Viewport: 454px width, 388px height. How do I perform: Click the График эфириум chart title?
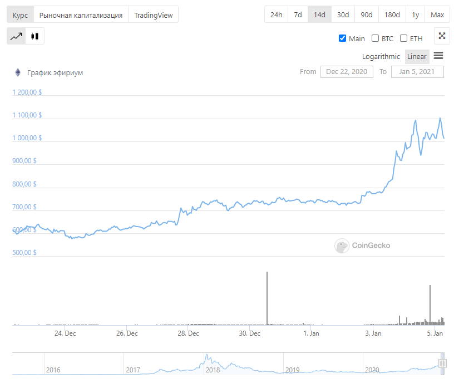(x=55, y=73)
